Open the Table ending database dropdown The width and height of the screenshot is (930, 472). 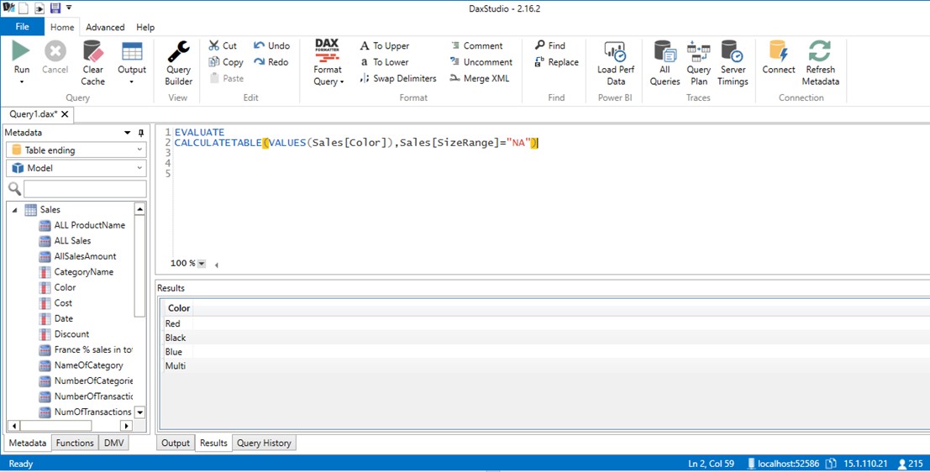coord(76,150)
